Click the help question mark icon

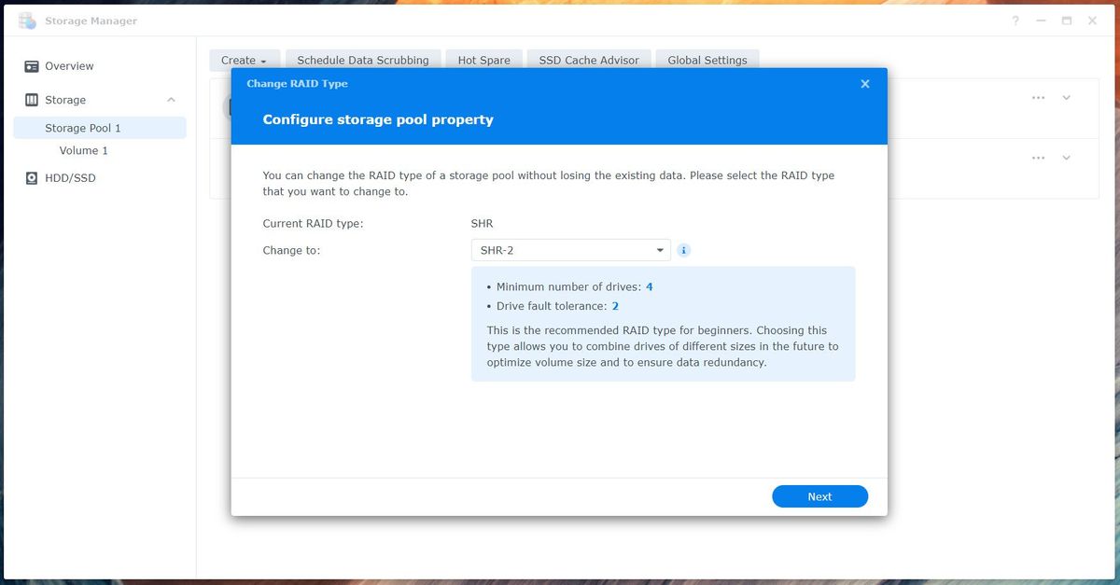click(x=1015, y=20)
